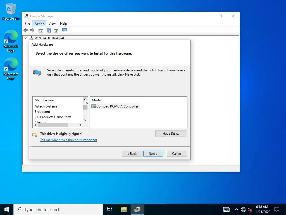Viewport: 286px width, 215px height.
Task: Open the Help menu
Action: (63, 24)
